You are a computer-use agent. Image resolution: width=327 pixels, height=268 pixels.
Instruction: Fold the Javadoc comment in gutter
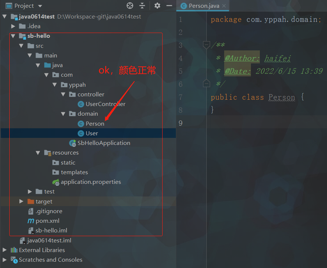tap(206, 45)
